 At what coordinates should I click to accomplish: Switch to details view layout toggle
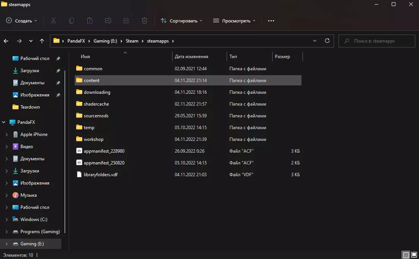pyautogui.click(x=406, y=255)
